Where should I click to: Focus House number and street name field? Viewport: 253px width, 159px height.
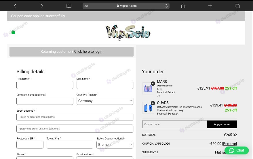coord(75,117)
